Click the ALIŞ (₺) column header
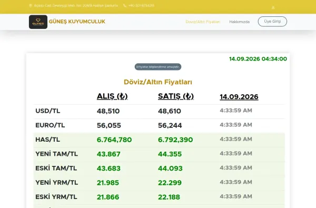The width and height of the screenshot is (316, 208). (112, 96)
